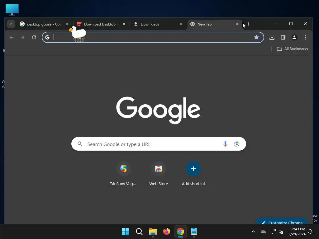The width and height of the screenshot is (319, 239).
Task: Launch Firefox from the taskbar
Action: [167, 232]
